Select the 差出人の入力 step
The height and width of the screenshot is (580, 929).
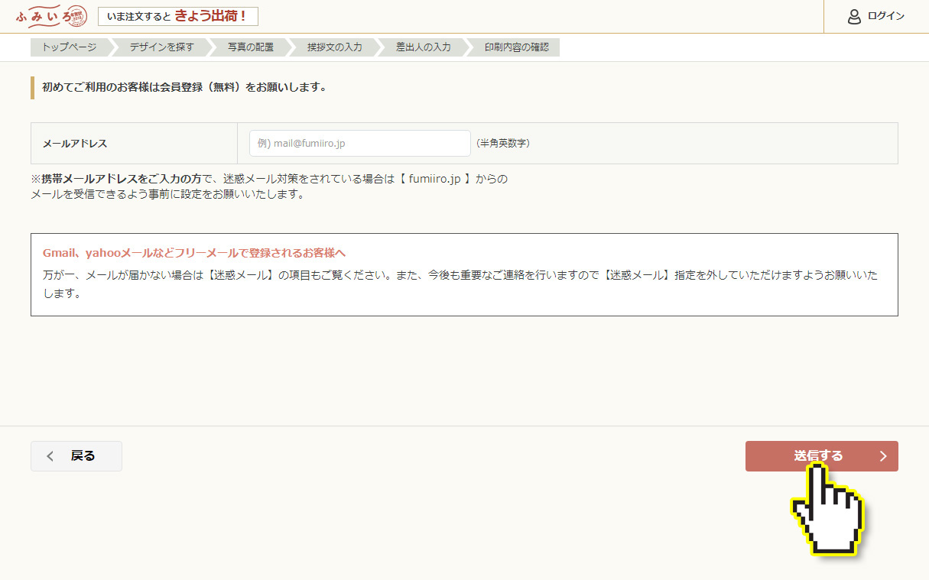coord(424,47)
